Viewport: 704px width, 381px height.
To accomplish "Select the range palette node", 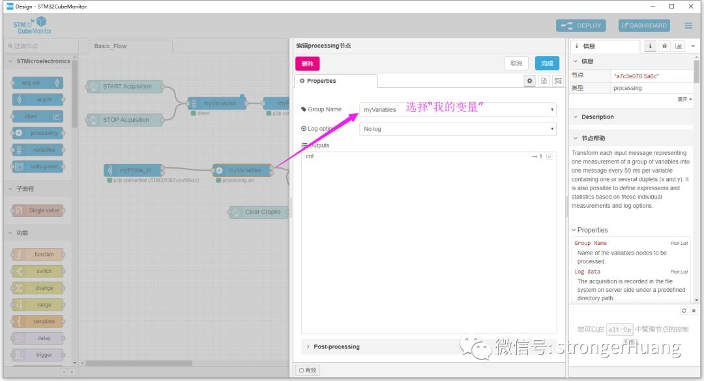I will 38,305.
